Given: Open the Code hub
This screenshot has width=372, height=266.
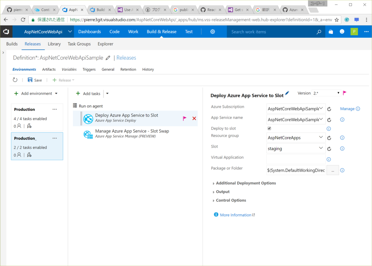Looking at the screenshot, I should pyautogui.click(x=114, y=32).
